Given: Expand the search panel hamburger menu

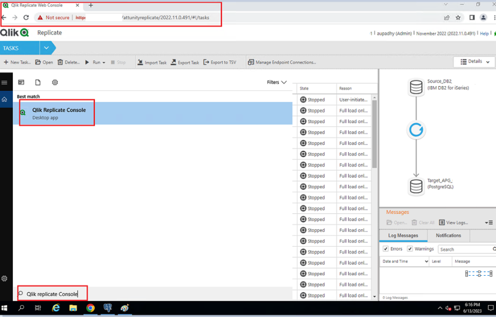Looking at the screenshot, I should [4, 82].
